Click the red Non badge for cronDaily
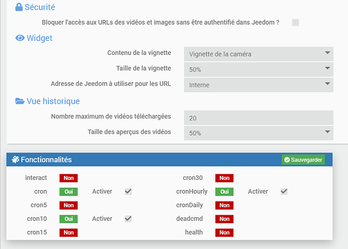 click(224, 205)
